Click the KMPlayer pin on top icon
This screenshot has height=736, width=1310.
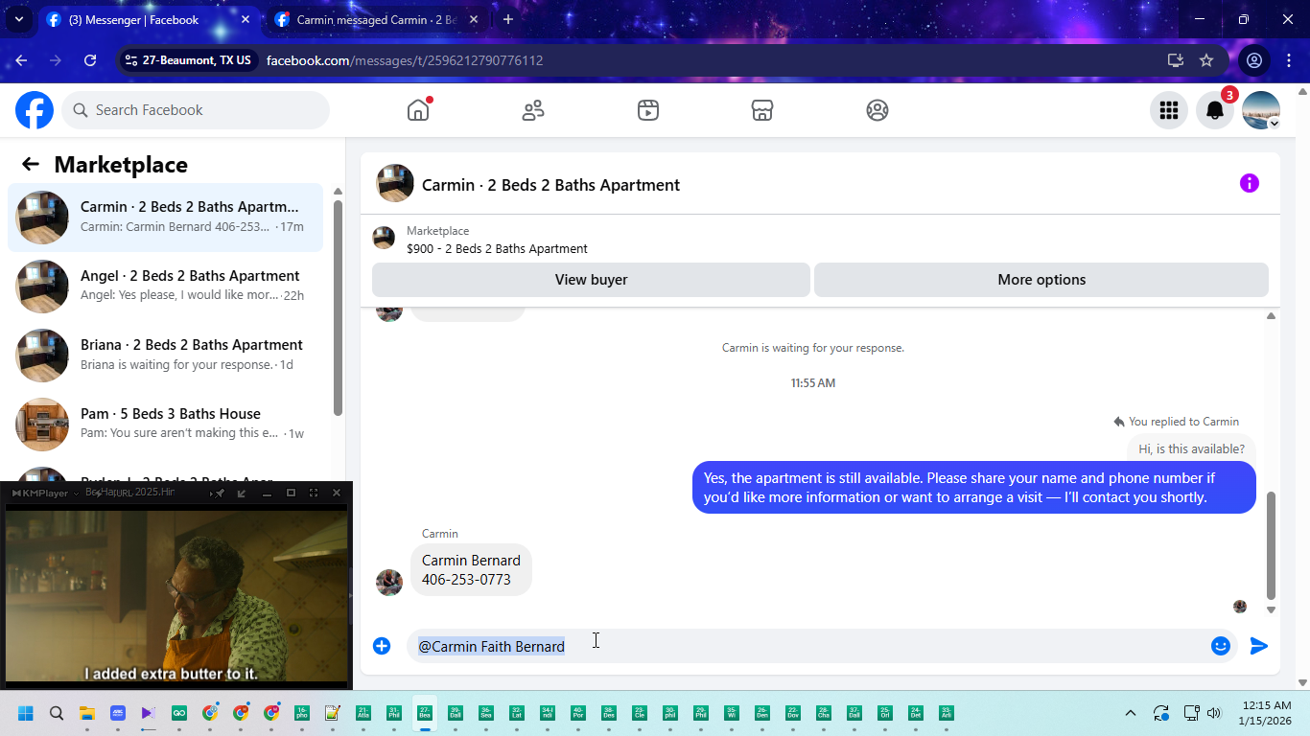click(x=220, y=493)
